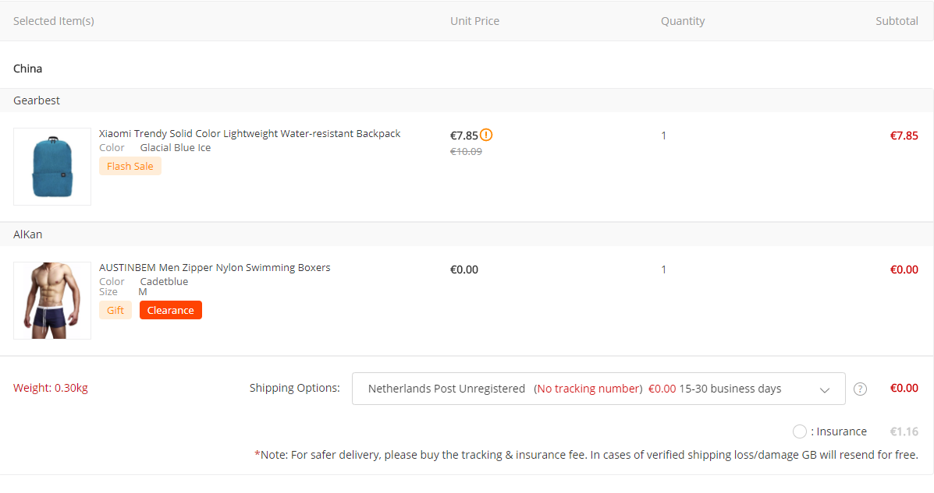This screenshot has width=934, height=493.
Task: Click the Quantity column header
Action: coord(683,21)
